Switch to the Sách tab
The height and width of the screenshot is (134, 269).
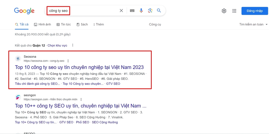[82, 24]
